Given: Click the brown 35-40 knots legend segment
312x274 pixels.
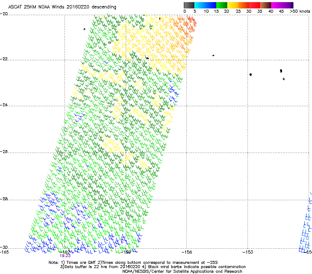Looking at the screenshot, I should click(x=266, y=5).
